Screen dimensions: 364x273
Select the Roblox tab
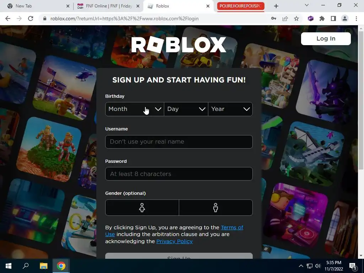[x=178, y=6]
